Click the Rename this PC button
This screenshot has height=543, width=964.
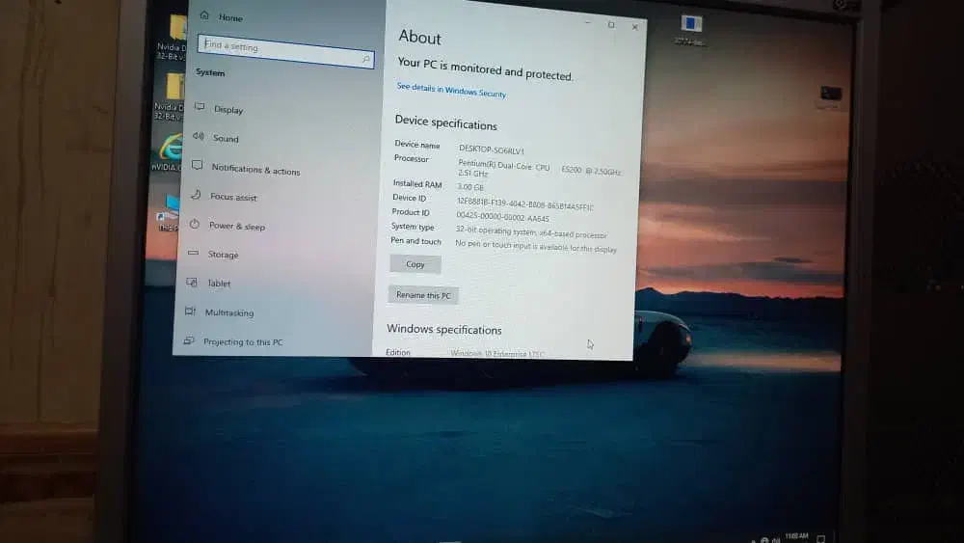(x=423, y=295)
